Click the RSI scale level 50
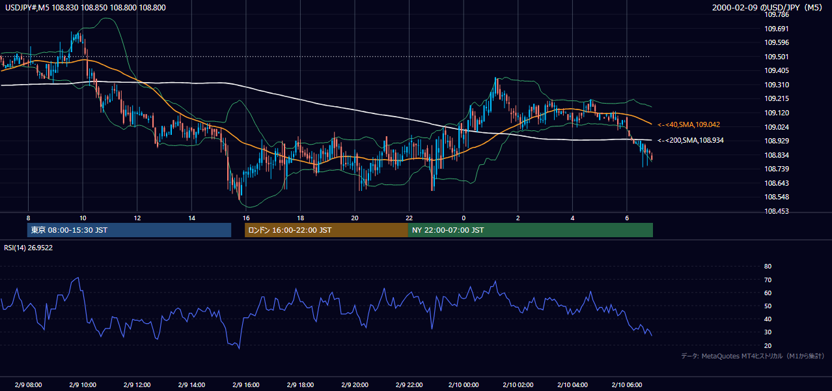Image resolution: width=832 pixels, height=391 pixels. (768, 306)
